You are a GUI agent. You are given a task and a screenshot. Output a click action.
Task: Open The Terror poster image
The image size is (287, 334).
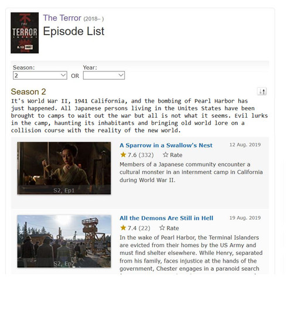point(25,33)
